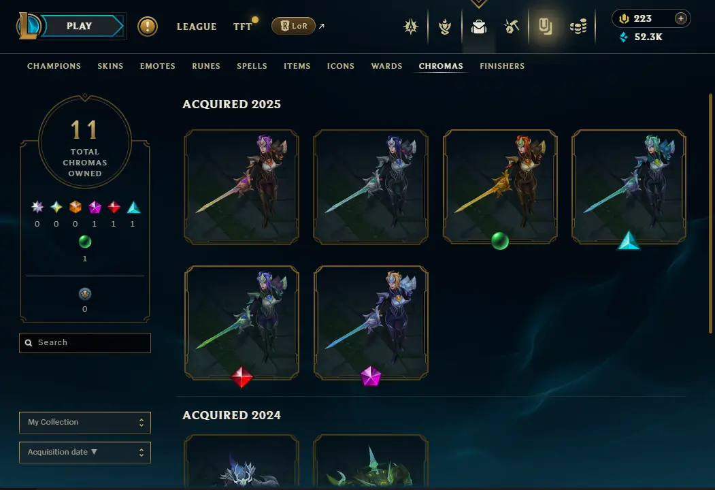Filter by the green emerald chroma gem
The height and width of the screenshot is (490, 715).
point(85,242)
